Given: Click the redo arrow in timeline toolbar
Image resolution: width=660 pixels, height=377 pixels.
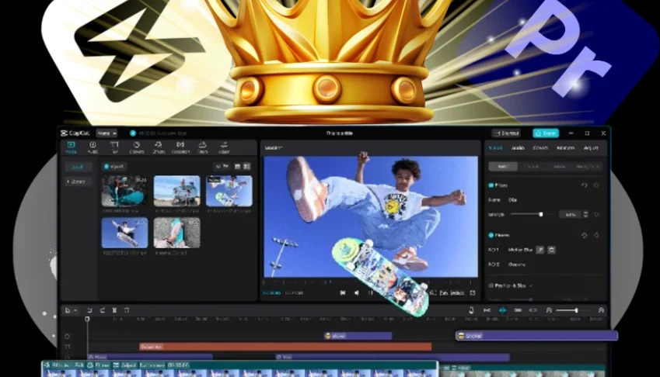Looking at the screenshot, I should pyautogui.click(x=103, y=310).
